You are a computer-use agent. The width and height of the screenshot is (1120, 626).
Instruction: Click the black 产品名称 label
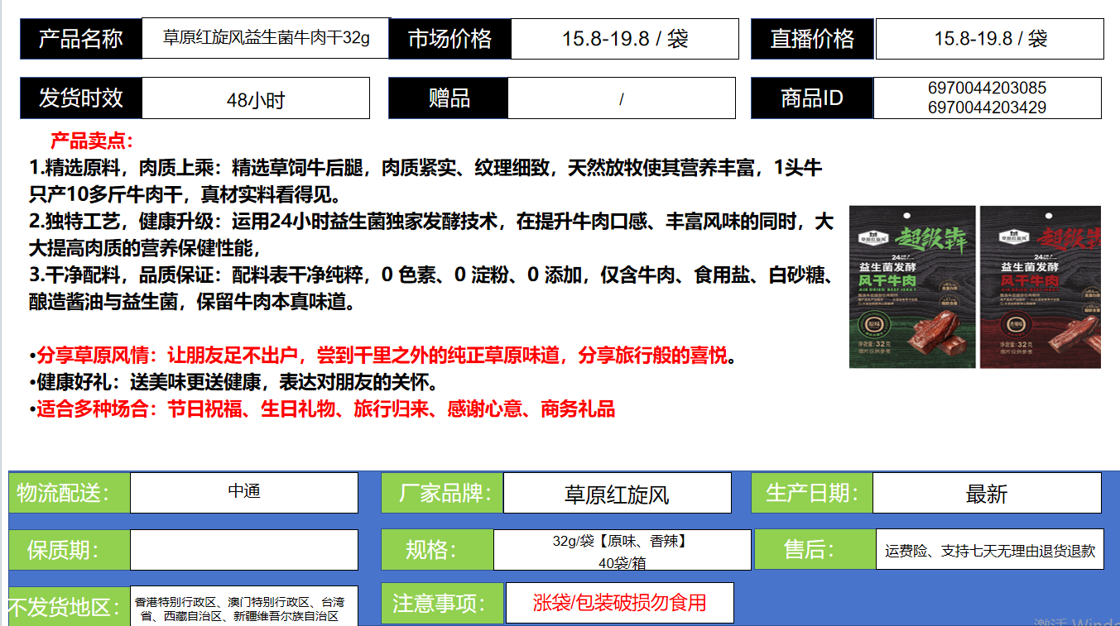click(80, 39)
